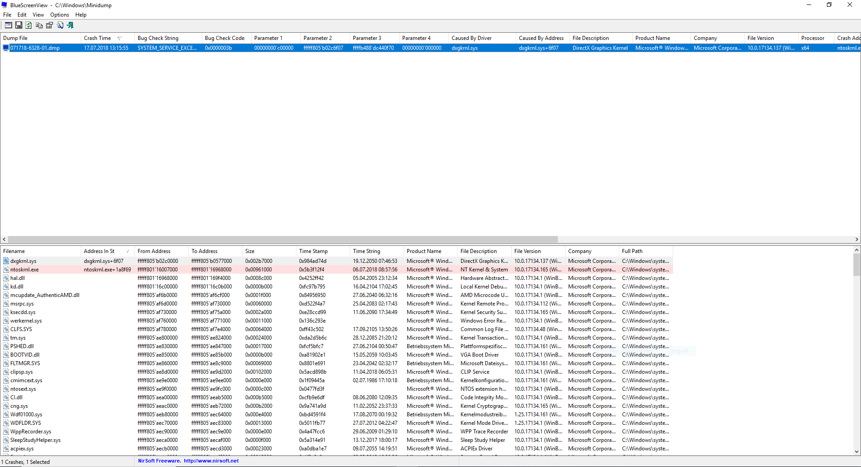Refresh the crash list via toolbar icon
Viewport: 861px width, 467px height.
[x=29, y=26]
